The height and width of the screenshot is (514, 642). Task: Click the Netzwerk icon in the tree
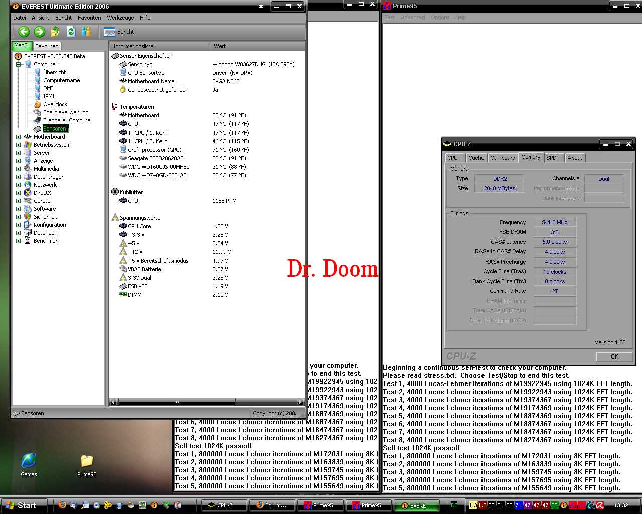tap(28, 185)
